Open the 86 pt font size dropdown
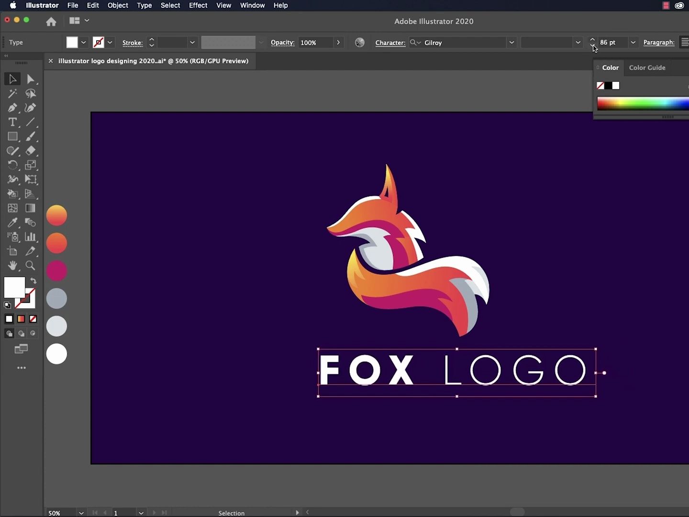689x517 pixels. (633, 43)
